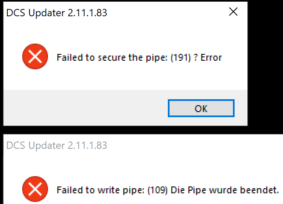The width and height of the screenshot is (283, 204).
Task: Click OK in the secure pipe error dialog
Action: tap(201, 108)
